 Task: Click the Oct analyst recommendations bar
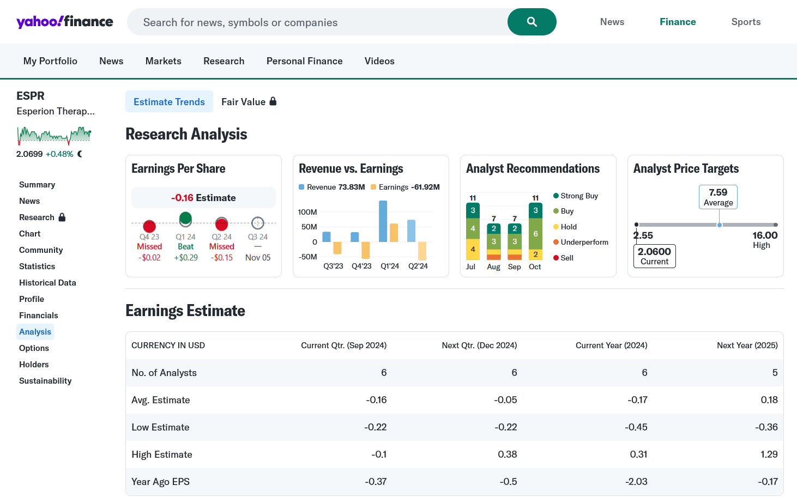(x=535, y=232)
